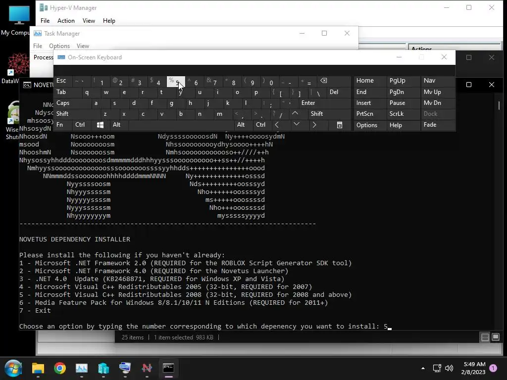
Task: Switch to Task Manager taskbar icon
Action: 82,368
